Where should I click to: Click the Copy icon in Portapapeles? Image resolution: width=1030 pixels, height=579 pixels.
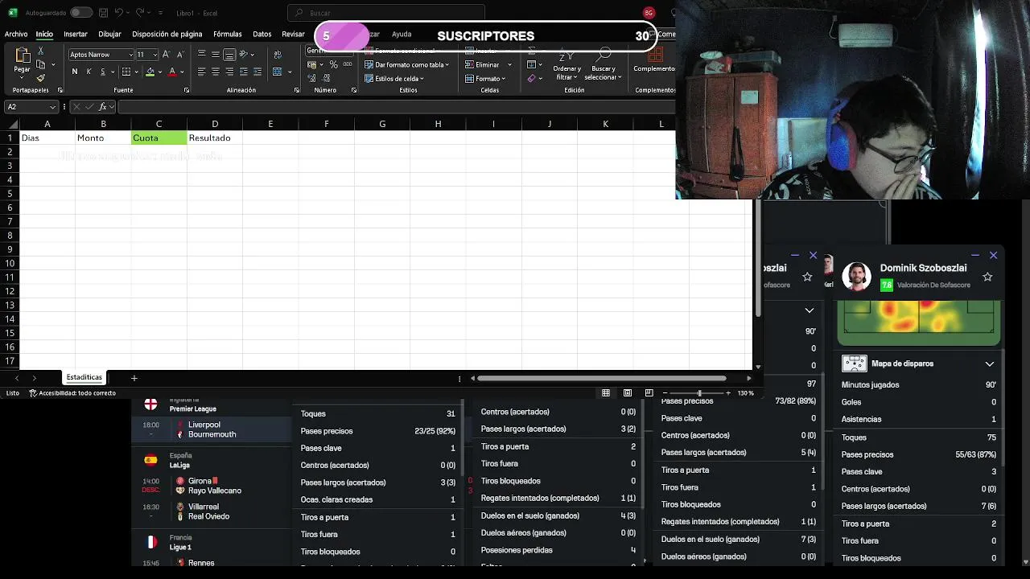[40, 65]
